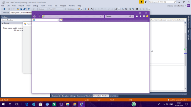Click the Navigate Backward toolbar button
Screen dimensions: 191x107
4,9
